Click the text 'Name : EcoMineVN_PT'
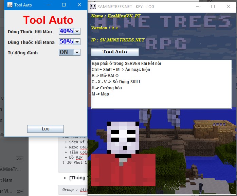This screenshot has width=237, height=196. pos(116,16)
